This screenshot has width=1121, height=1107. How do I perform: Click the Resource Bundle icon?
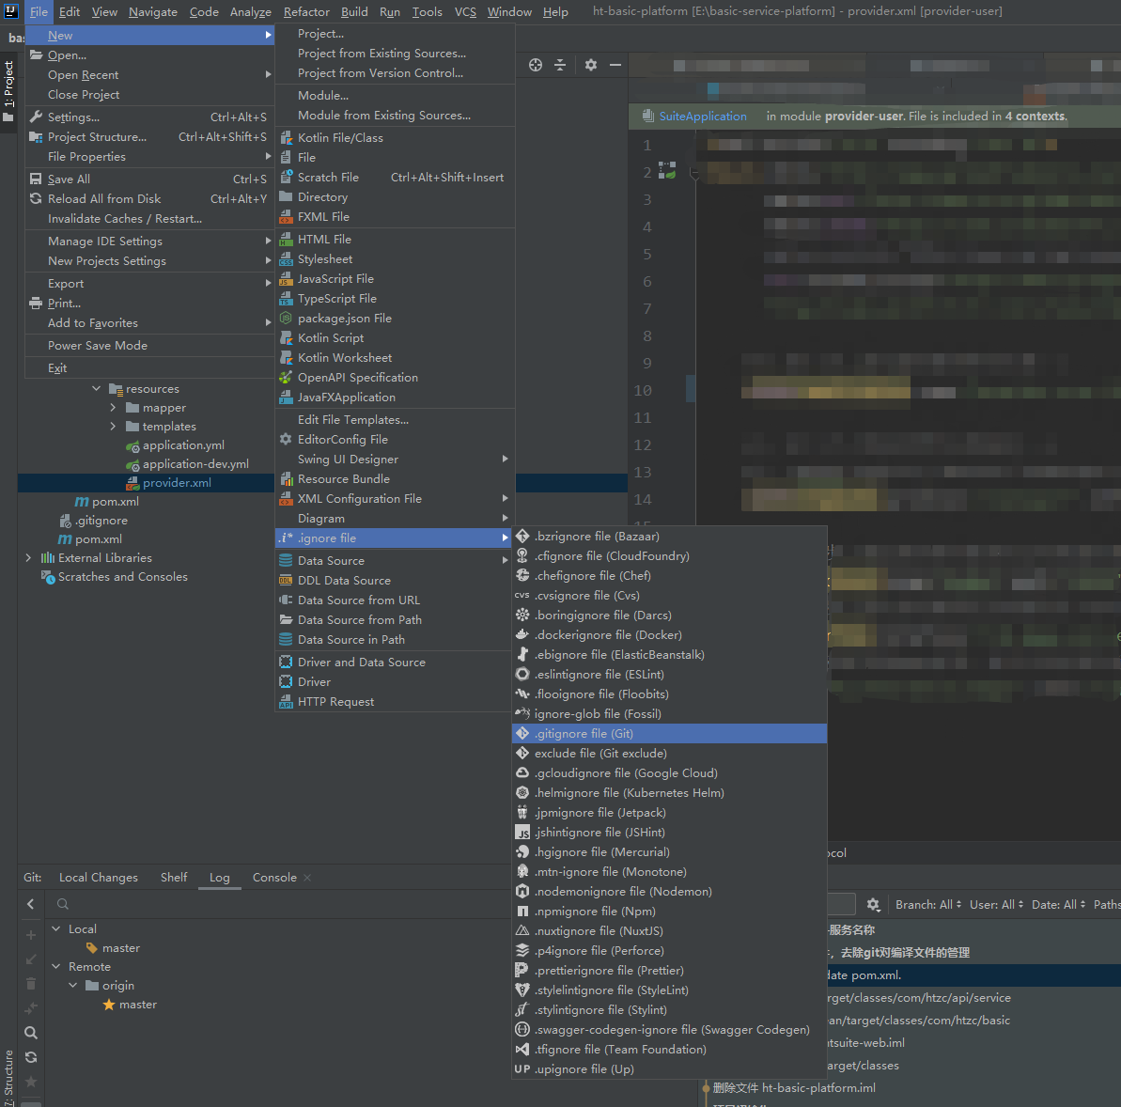286,478
